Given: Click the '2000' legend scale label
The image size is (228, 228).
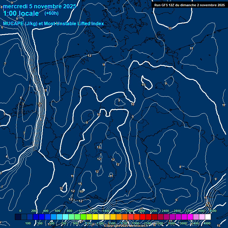Looking at the screenshot, I should [142, 211].
